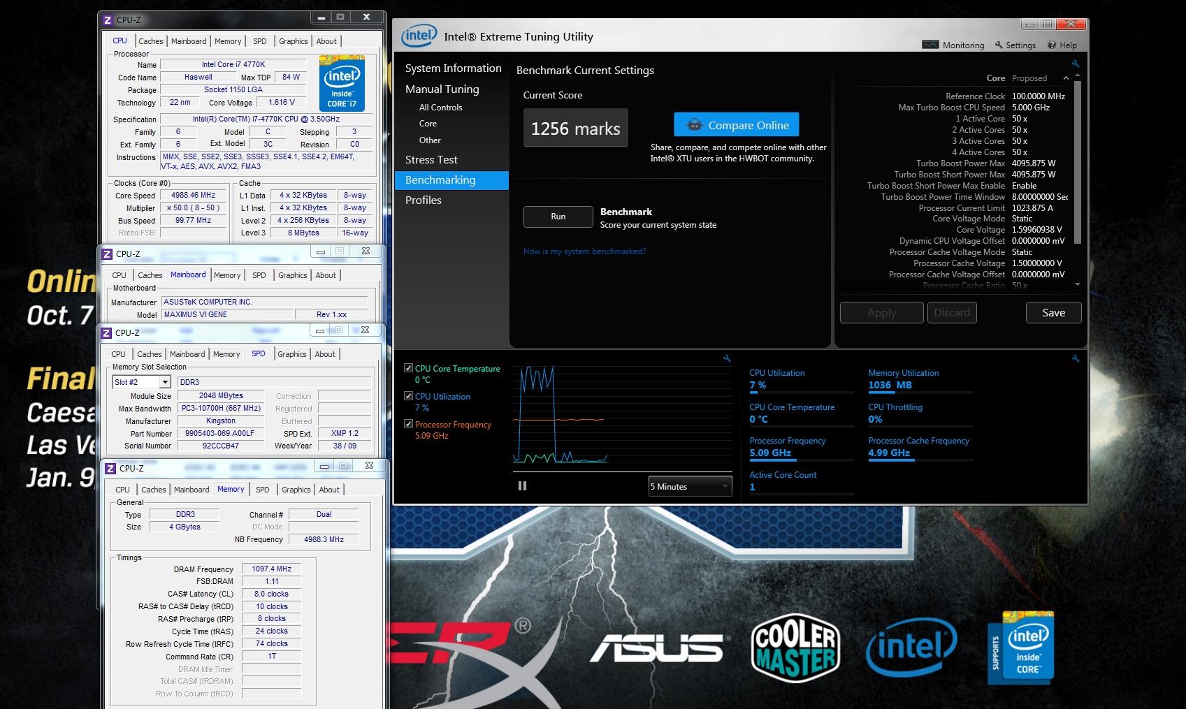Click the DRAM Frequency 1097.4 MHz value
This screenshot has height=709, width=1186.
coord(272,569)
